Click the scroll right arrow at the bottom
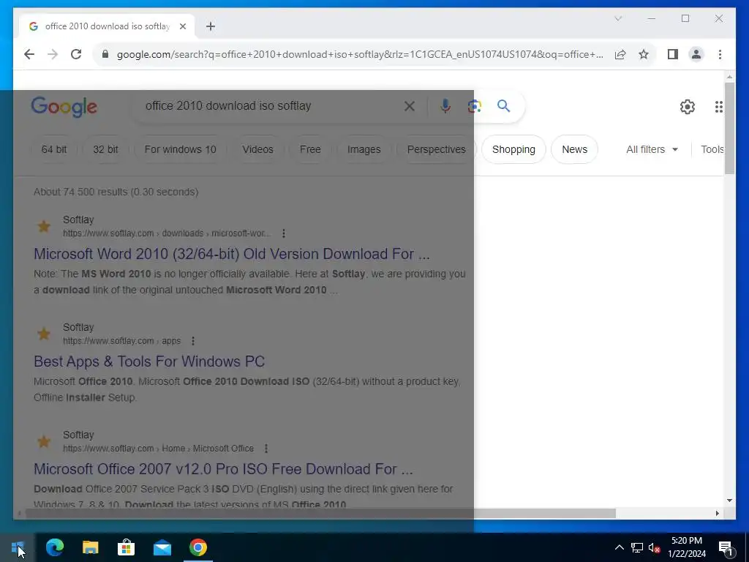This screenshot has height=562, width=749. [x=717, y=513]
